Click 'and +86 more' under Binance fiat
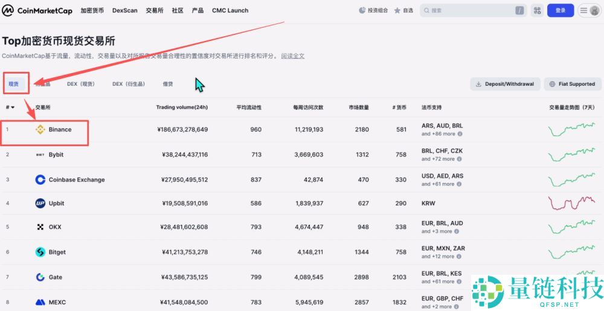Image resolution: width=604 pixels, height=311 pixels. tap(439, 134)
